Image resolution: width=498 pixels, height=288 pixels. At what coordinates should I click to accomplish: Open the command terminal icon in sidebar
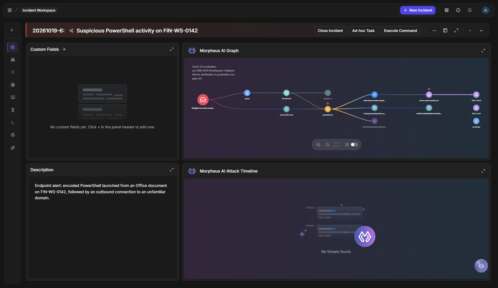point(13,123)
